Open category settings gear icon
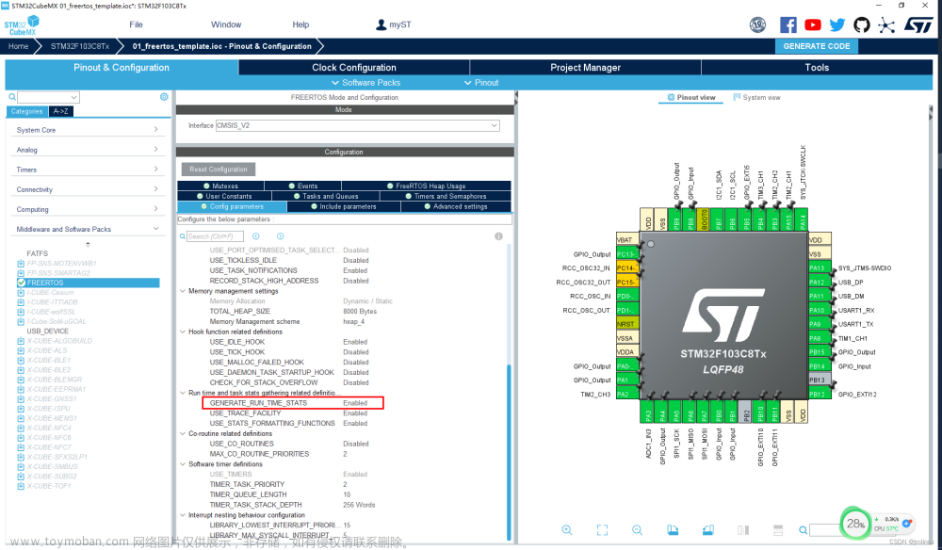The image size is (942, 550). (164, 97)
